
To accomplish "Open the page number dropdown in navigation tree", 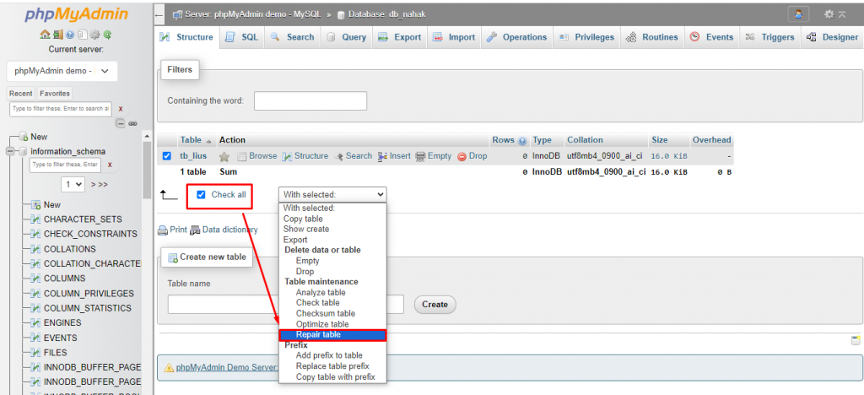I will point(73,183).
